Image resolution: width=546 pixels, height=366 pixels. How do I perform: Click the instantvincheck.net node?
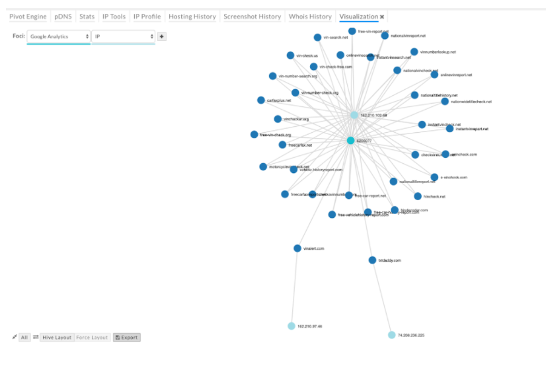pyautogui.click(x=422, y=125)
